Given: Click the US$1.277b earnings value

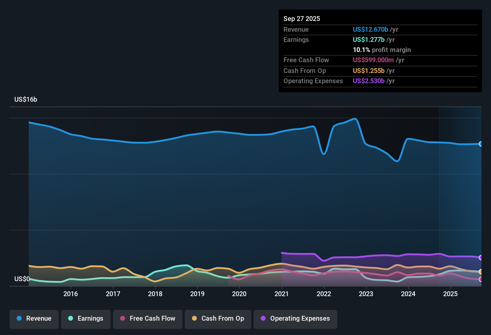Looking at the screenshot, I should pyautogui.click(x=369, y=40).
